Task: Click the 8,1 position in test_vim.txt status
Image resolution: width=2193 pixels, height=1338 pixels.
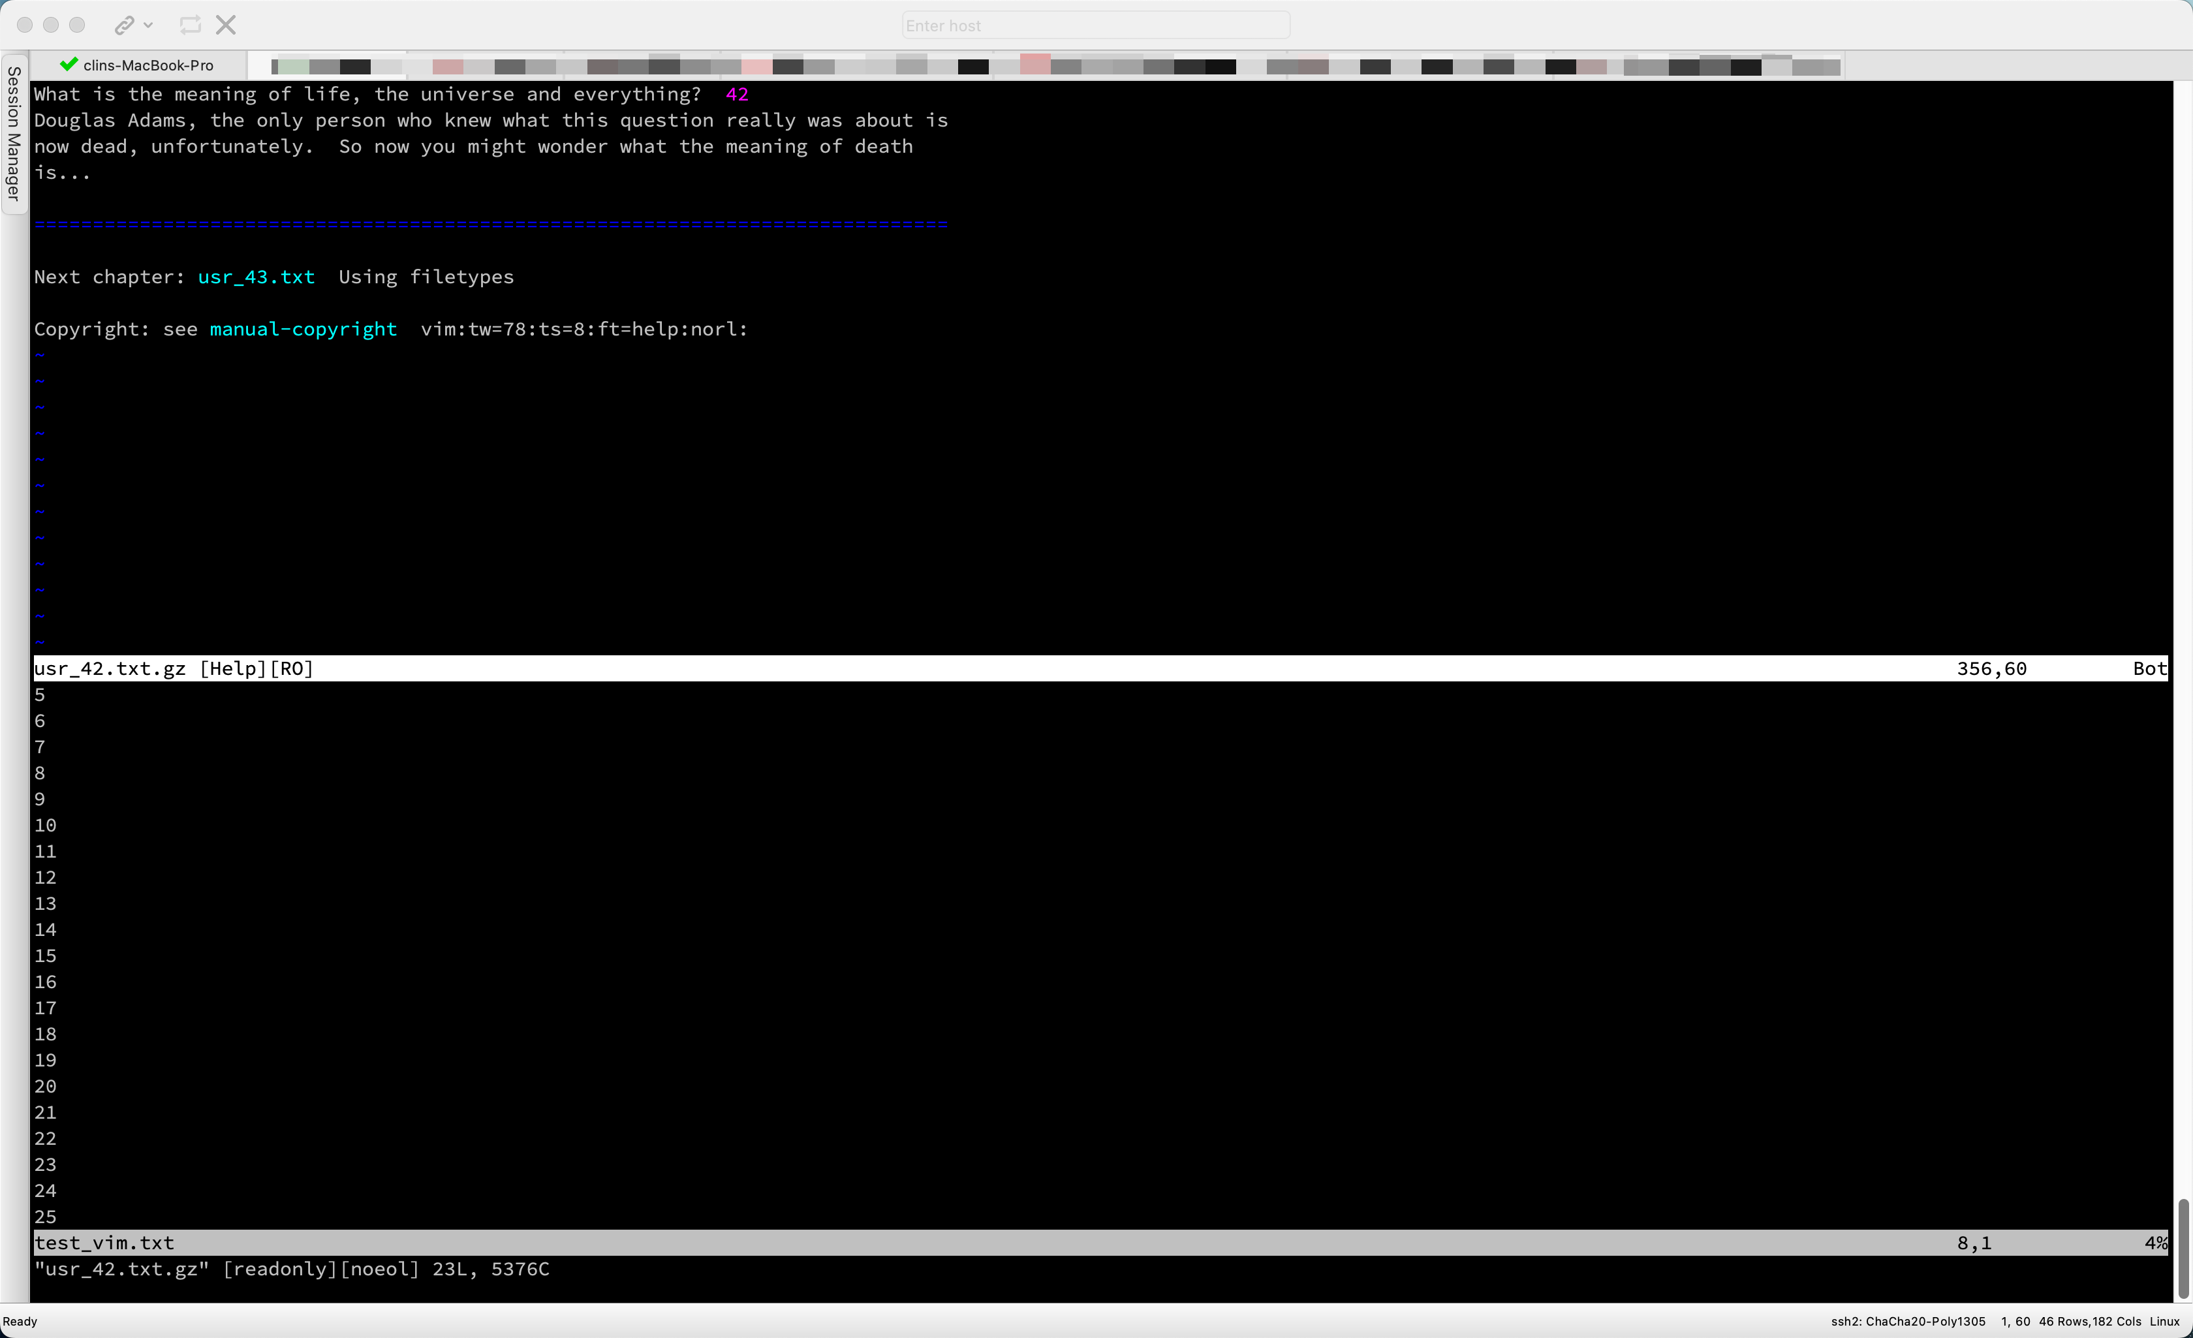Action: tap(1974, 1243)
